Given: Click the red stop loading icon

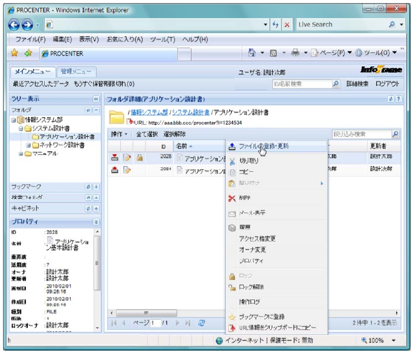Looking at the screenshot, I should 287,25.
